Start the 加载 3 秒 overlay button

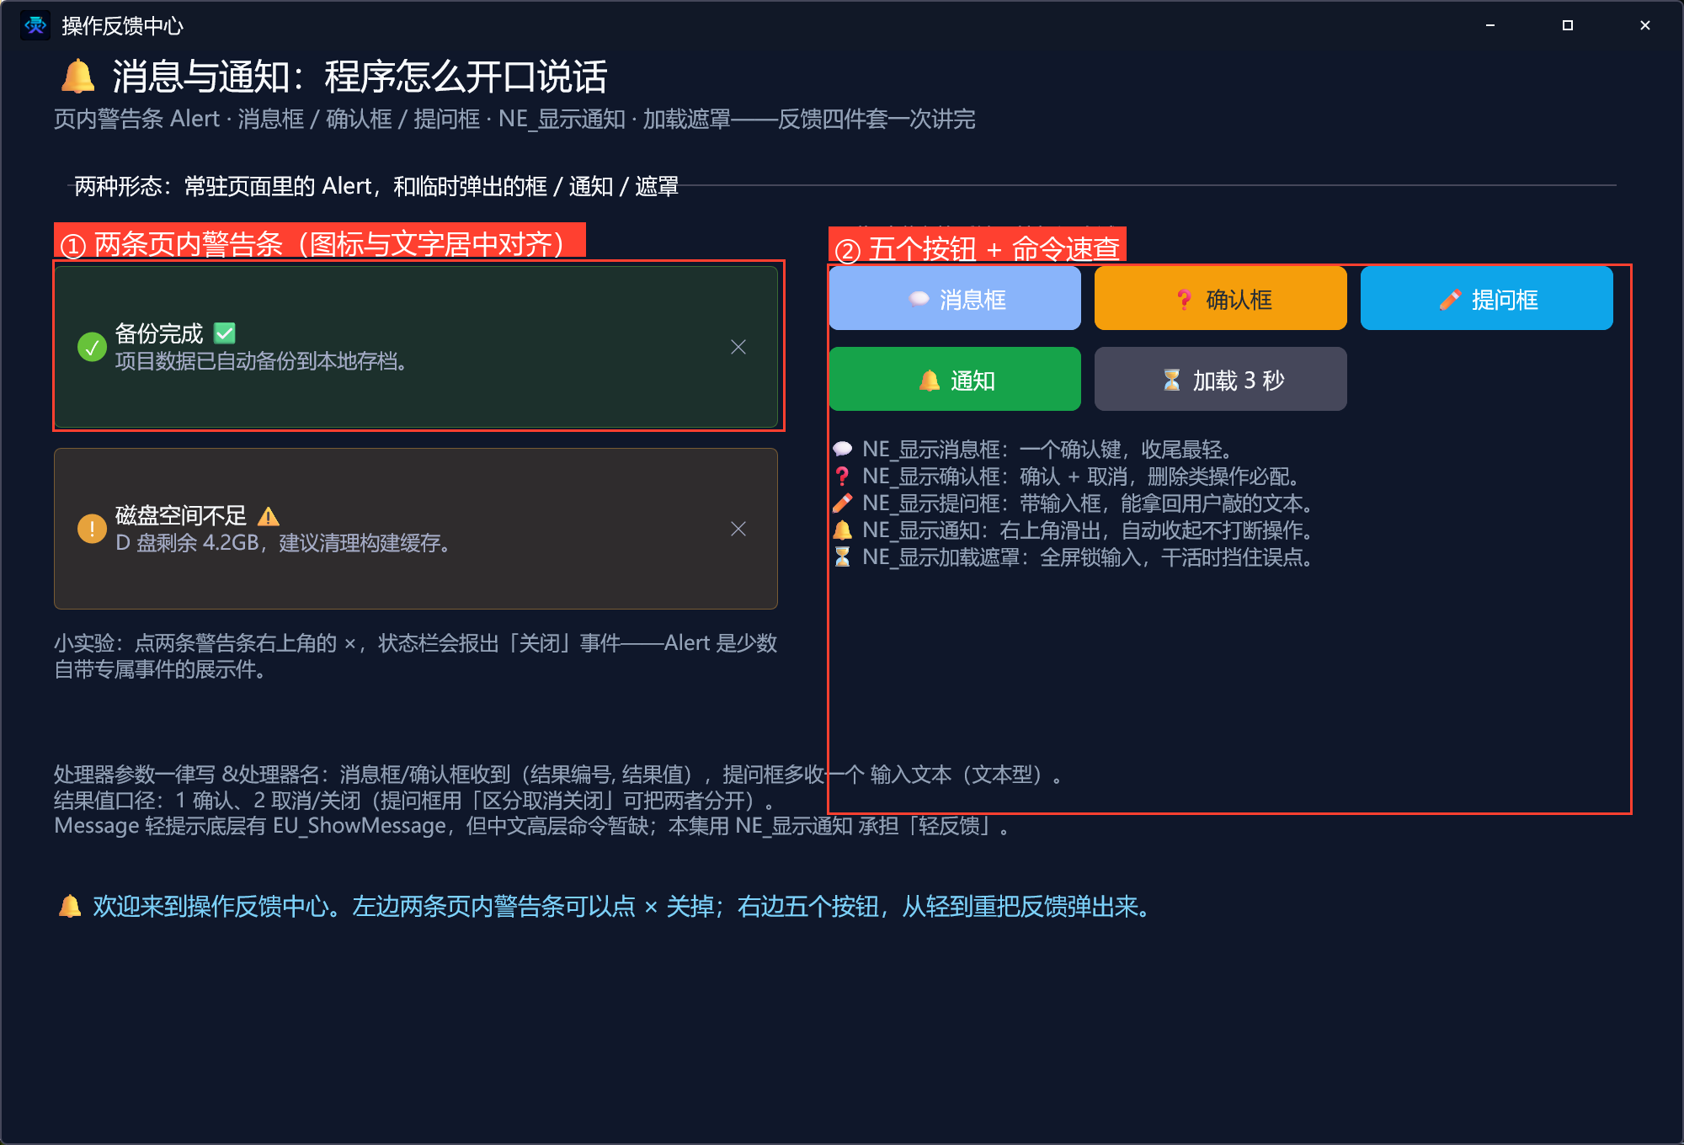point(1220,380)
